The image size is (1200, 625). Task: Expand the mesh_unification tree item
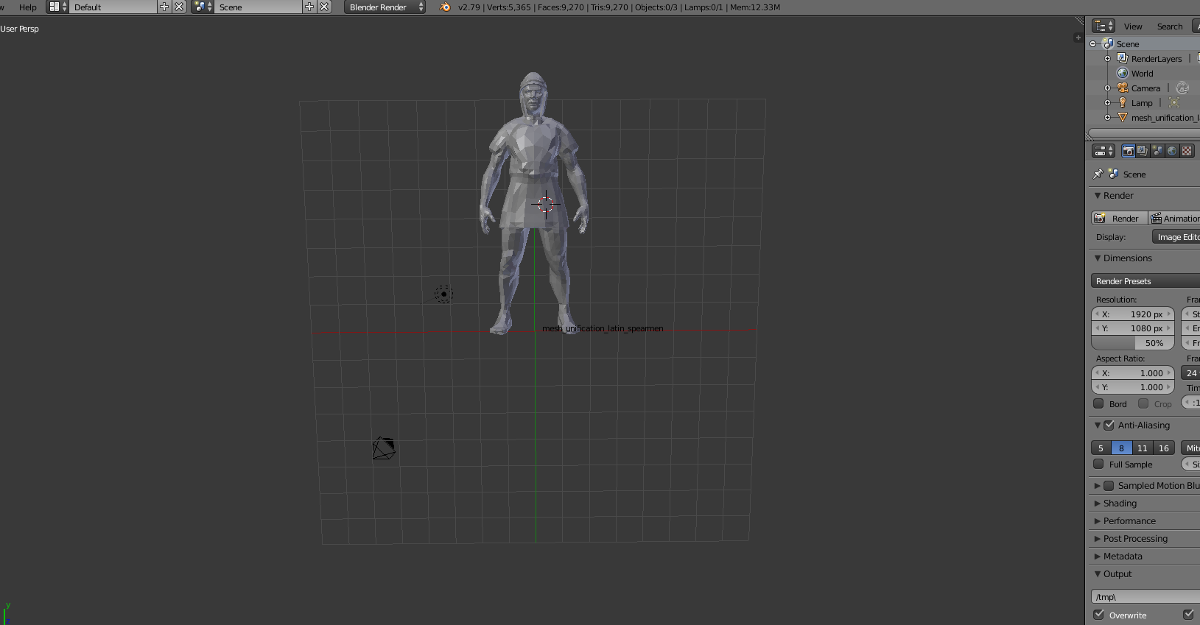click(1107, 118)
